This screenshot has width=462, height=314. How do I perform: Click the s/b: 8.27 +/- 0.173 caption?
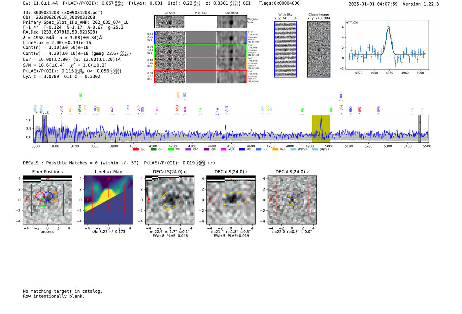click(x=109, y=232)
